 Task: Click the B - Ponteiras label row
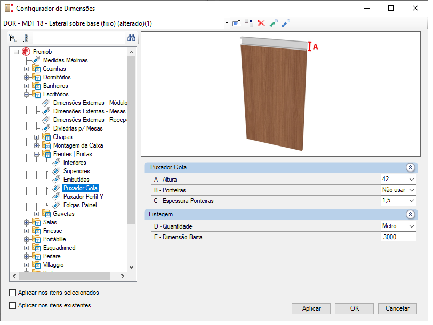click(x=266, y=190)
